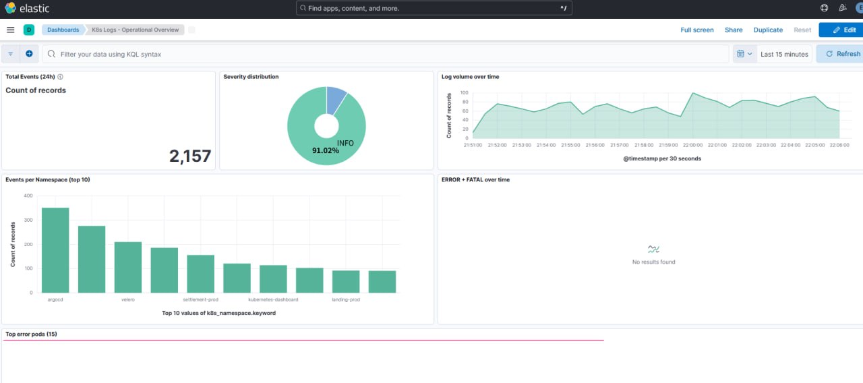Click the Count of records metric label
Screen dimensions: 863x383
click(36, 90)
